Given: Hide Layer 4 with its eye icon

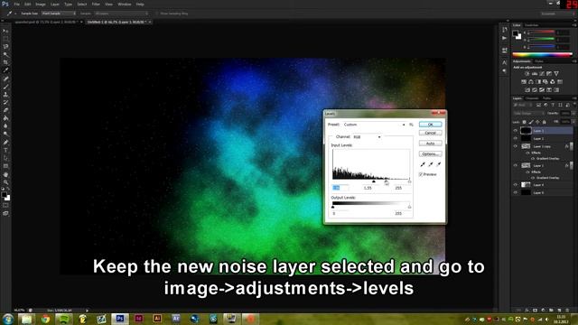Looking at the screenshot, I should click(516, 184).
